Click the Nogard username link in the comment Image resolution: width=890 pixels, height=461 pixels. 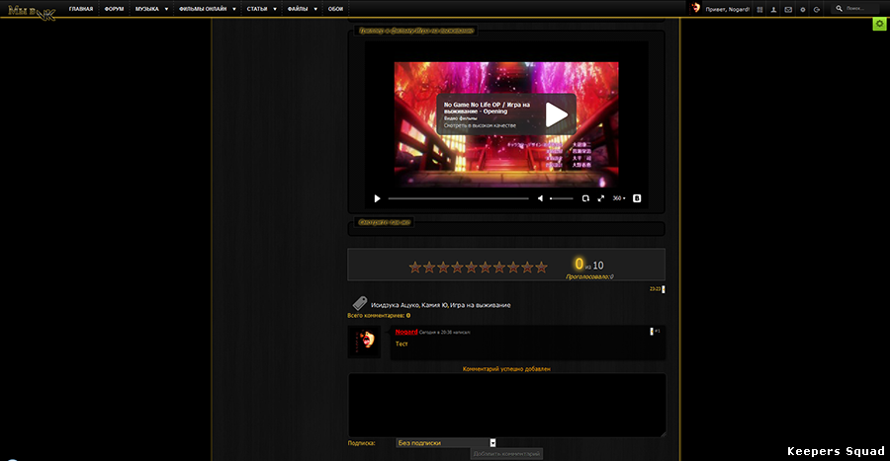pyautogui.click(x=406, y=332)
